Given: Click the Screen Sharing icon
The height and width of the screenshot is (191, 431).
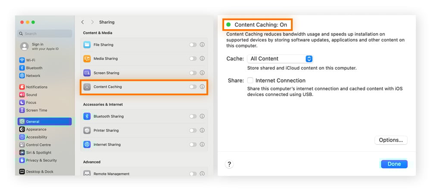Looking at the screenshot, I should coord(87,73).
